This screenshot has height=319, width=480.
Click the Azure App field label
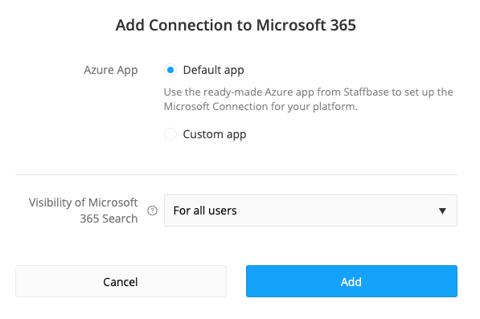coord(111,71)
